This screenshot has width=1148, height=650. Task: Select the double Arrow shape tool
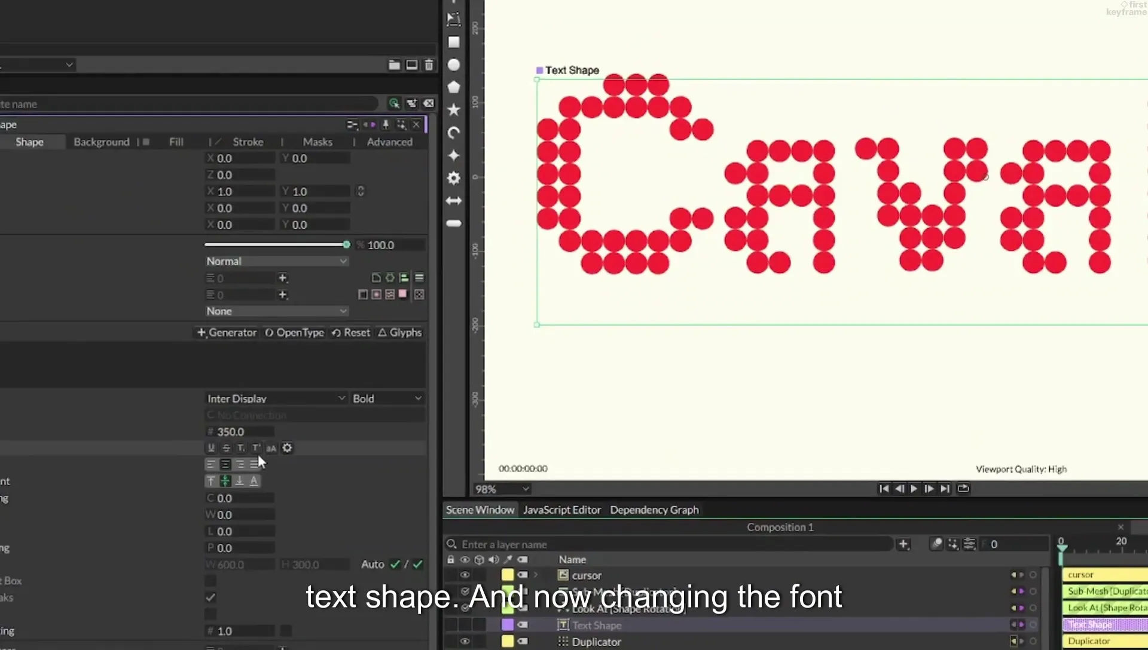click(454, 201)
